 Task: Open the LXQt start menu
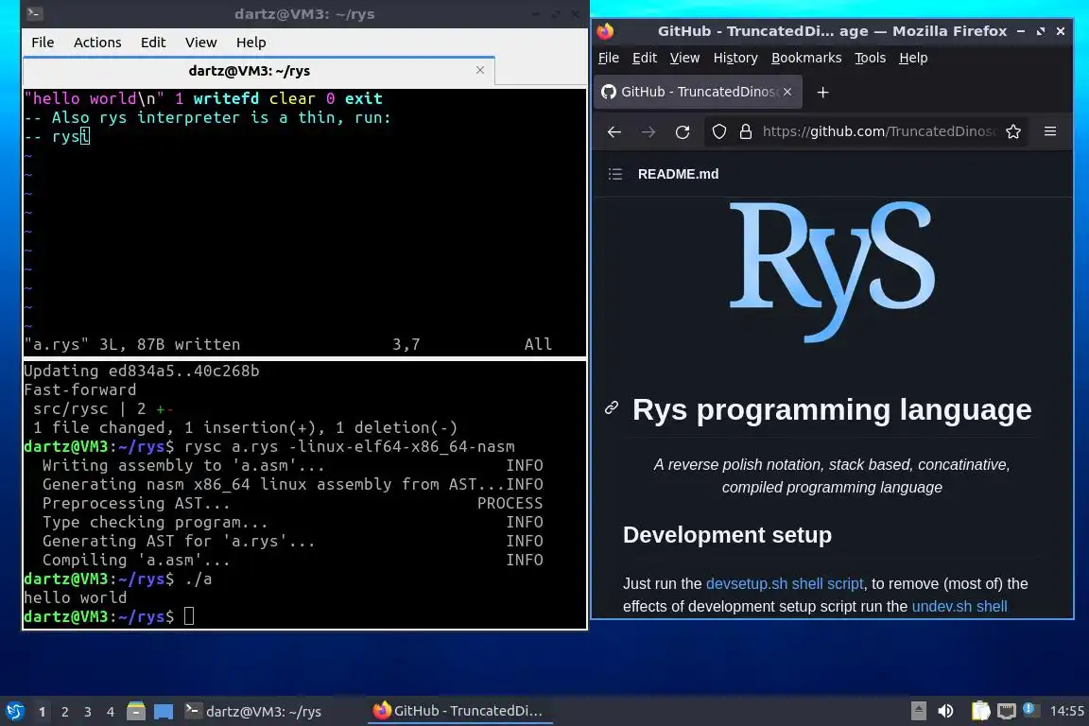[15, 712]
